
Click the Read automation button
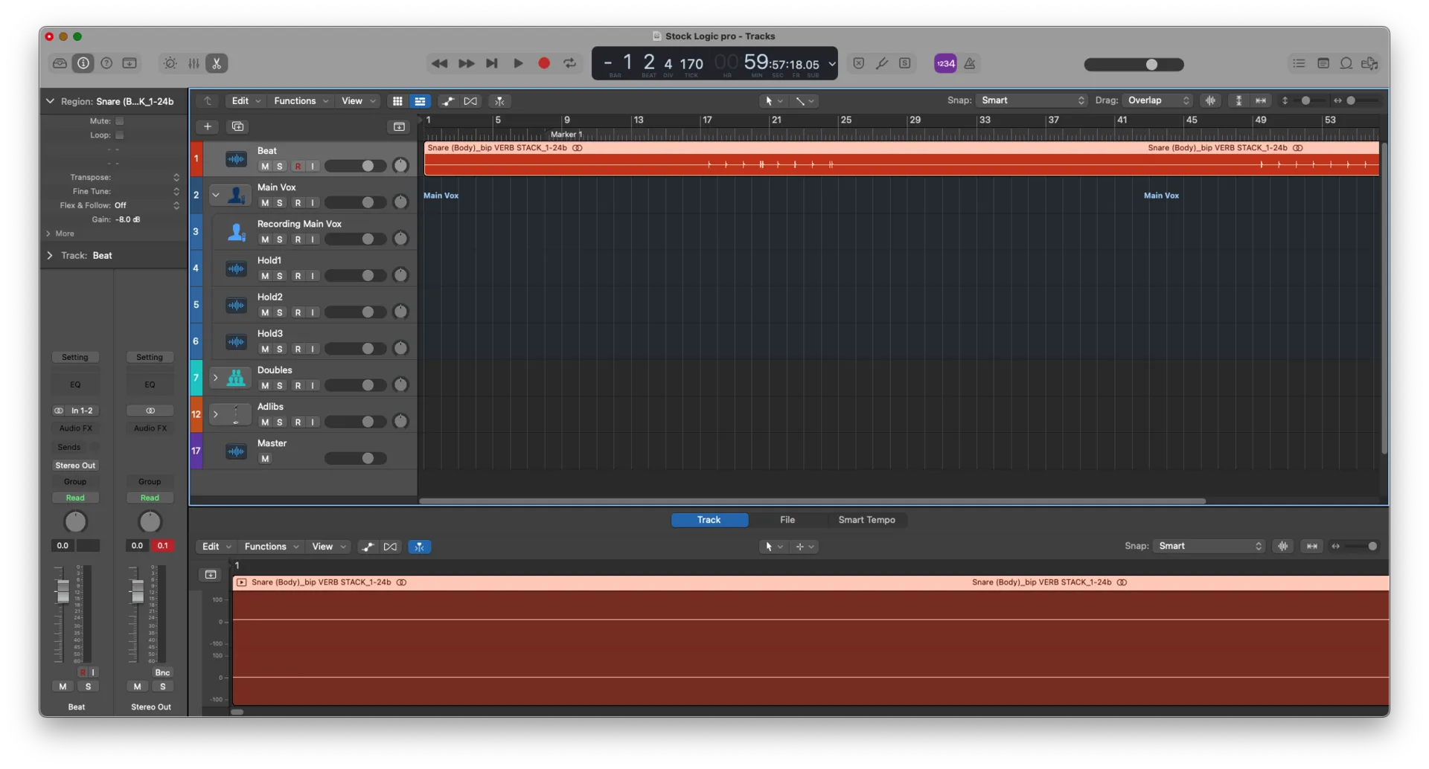coord(75,498)
